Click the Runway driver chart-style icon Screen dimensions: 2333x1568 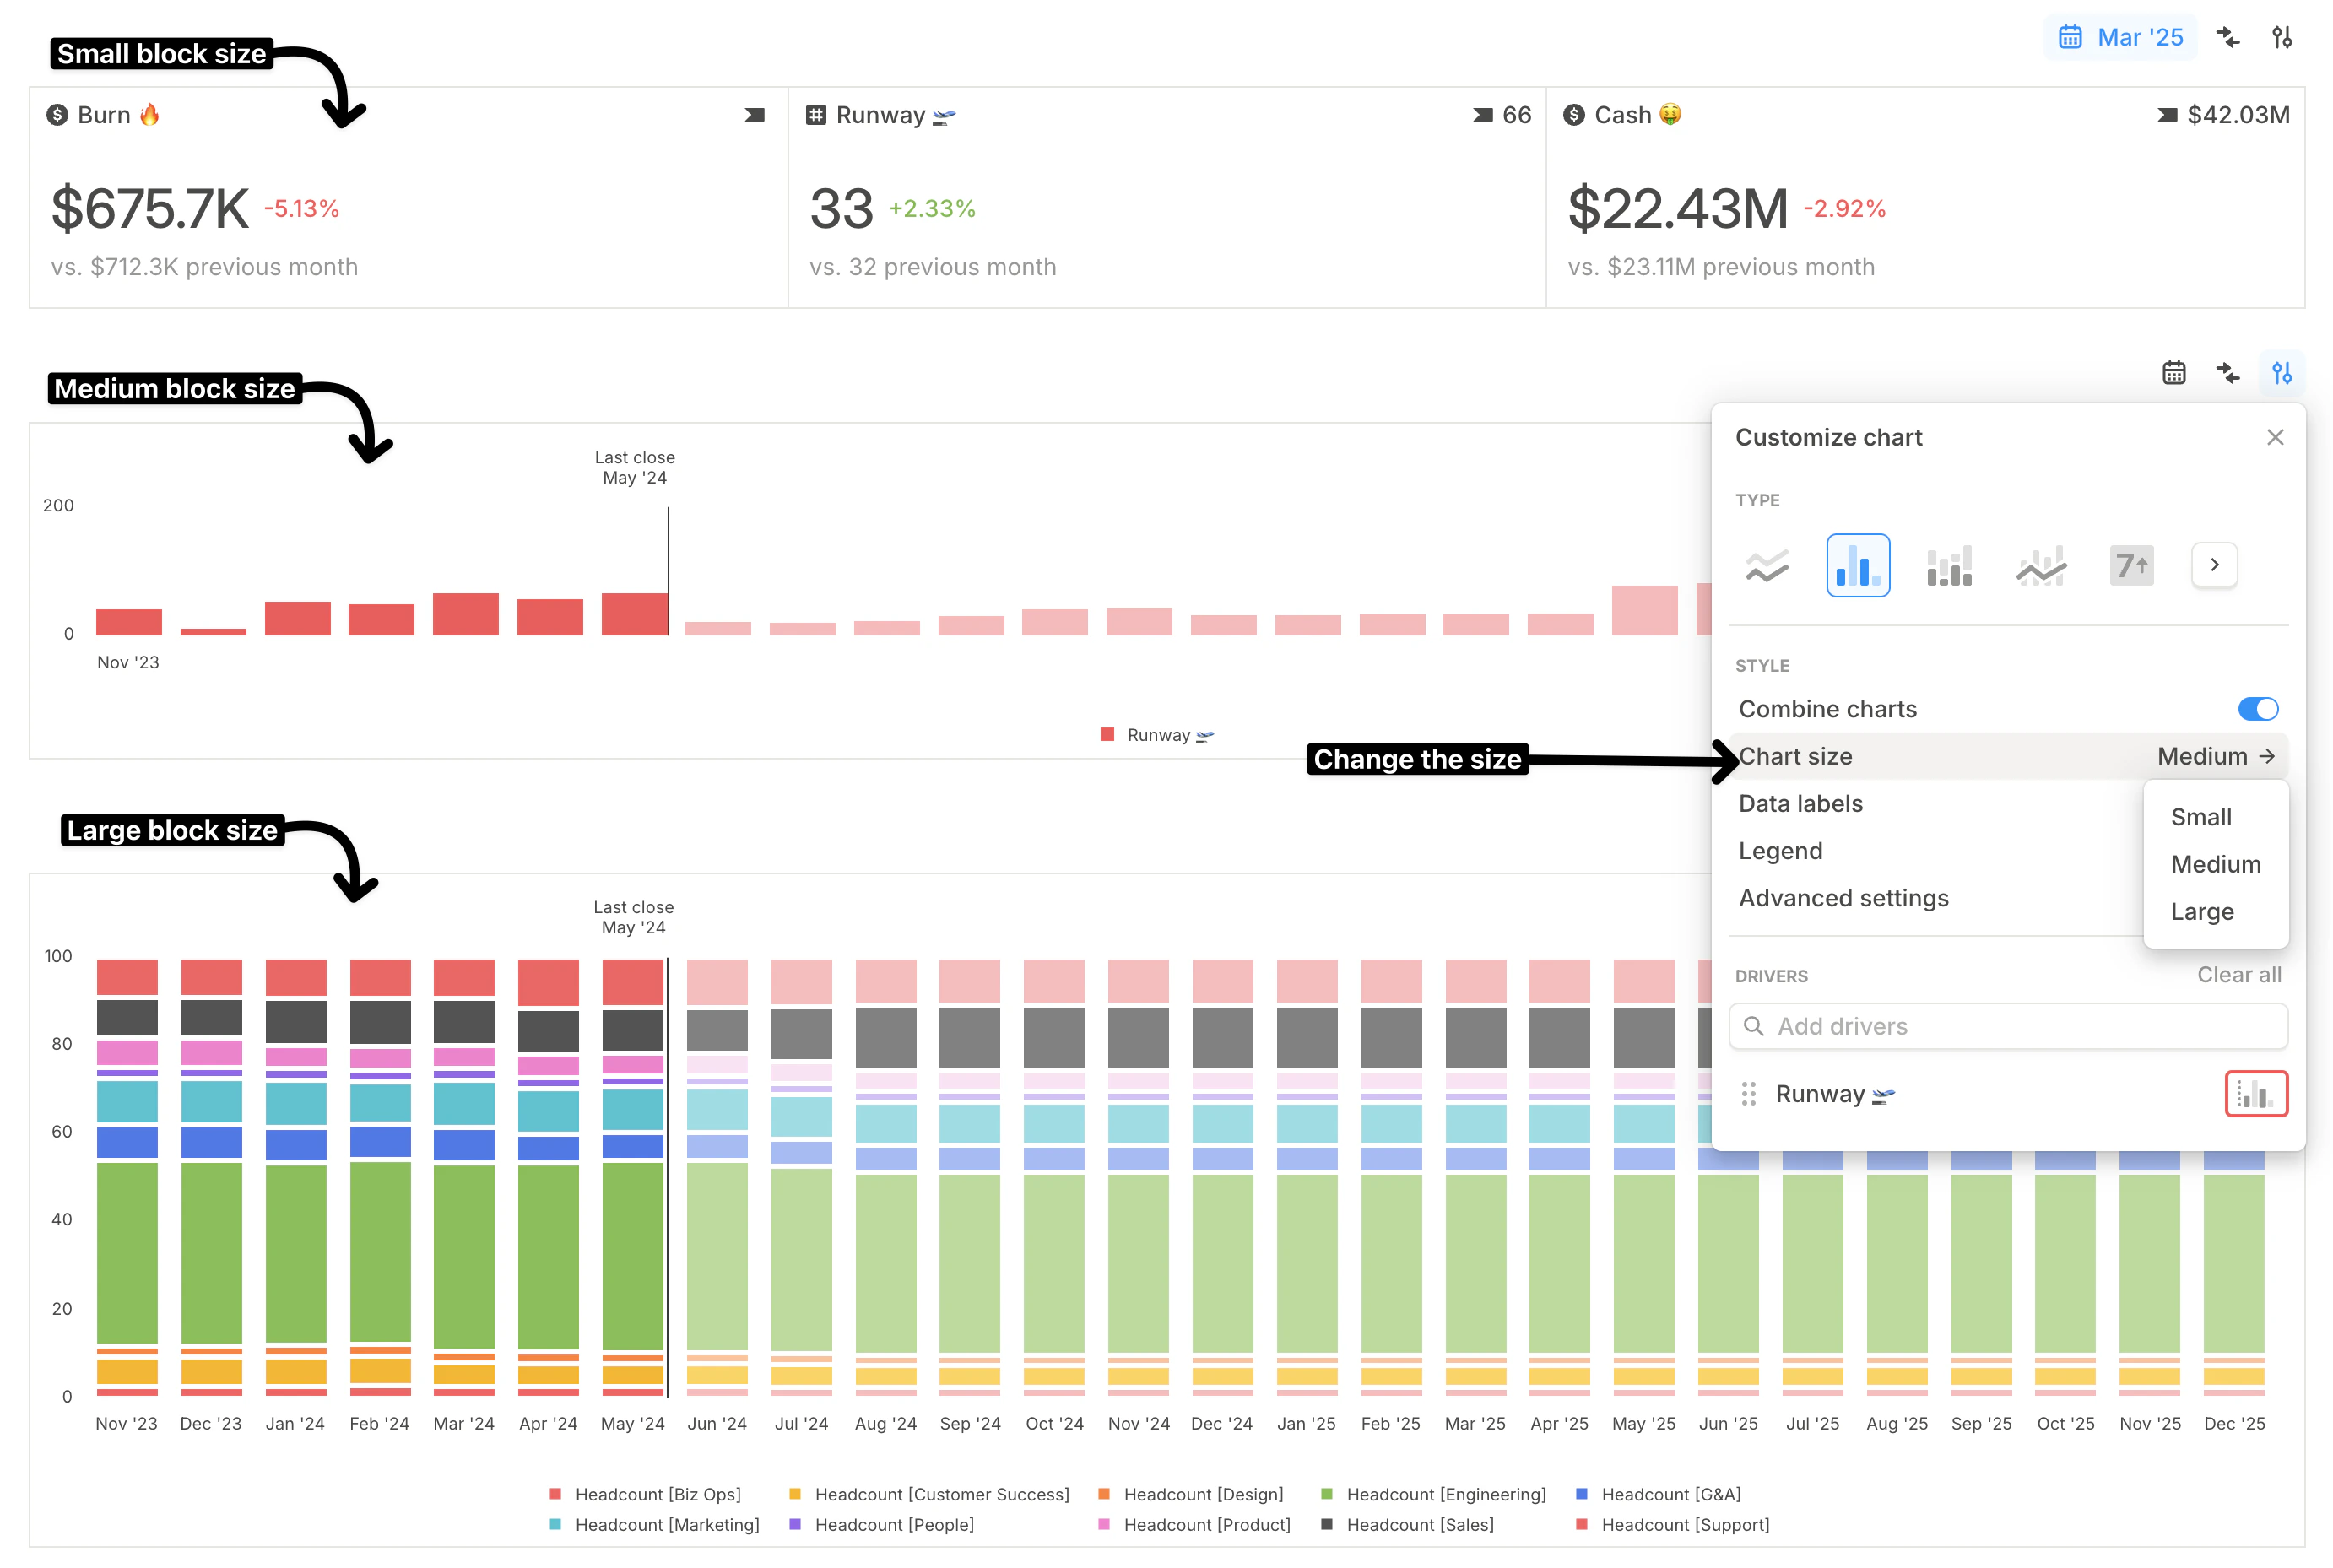coord(2255,1093)
